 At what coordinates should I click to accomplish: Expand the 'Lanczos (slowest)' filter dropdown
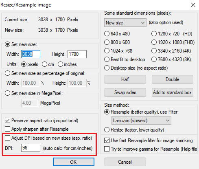tap(141, 121)
